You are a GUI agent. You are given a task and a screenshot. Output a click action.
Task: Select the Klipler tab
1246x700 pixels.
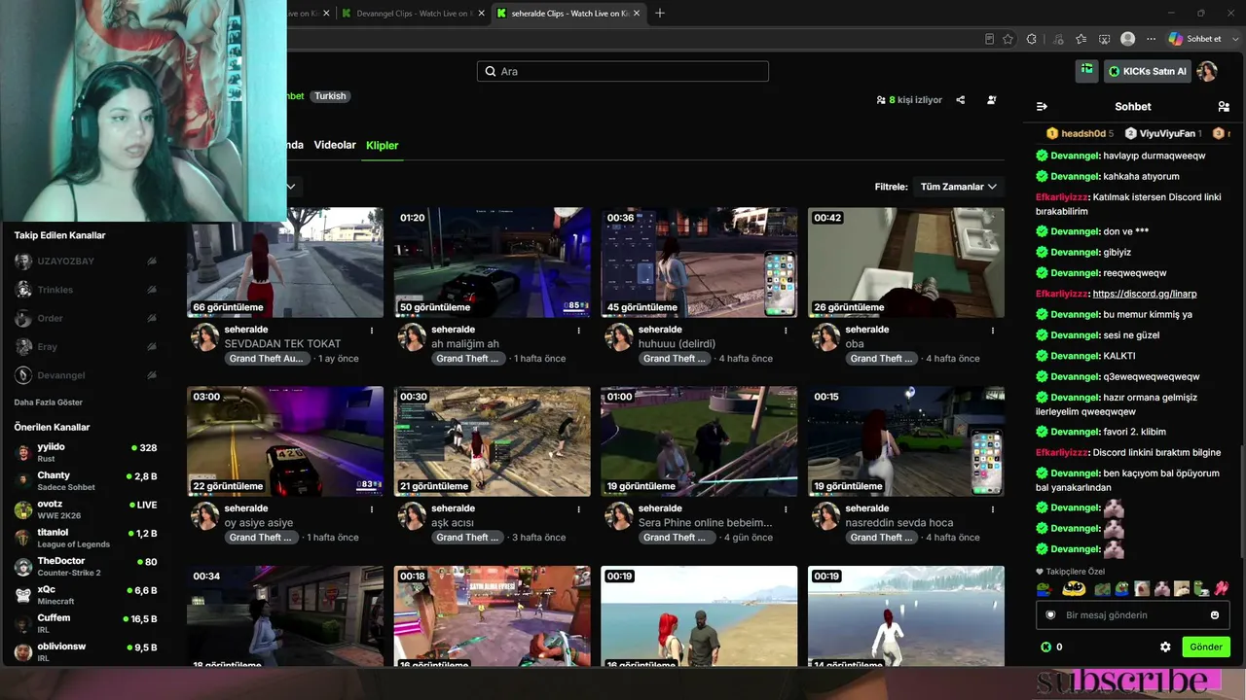[x=383, y=145]
